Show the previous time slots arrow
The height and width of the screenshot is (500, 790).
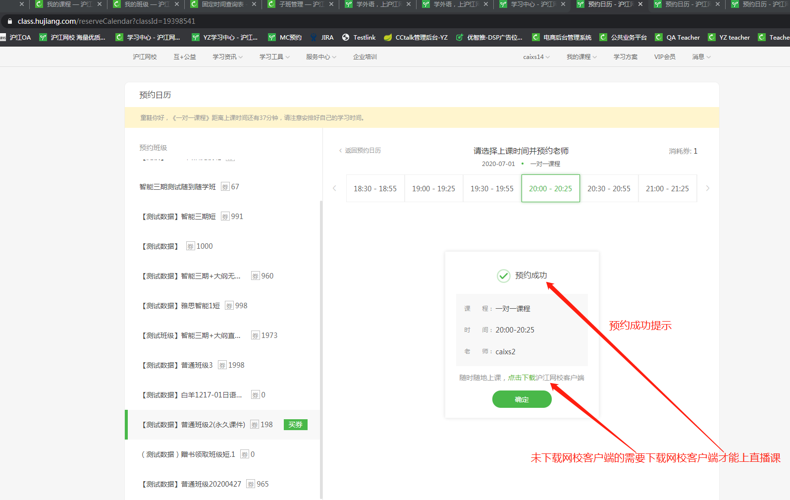click(335, 188)
